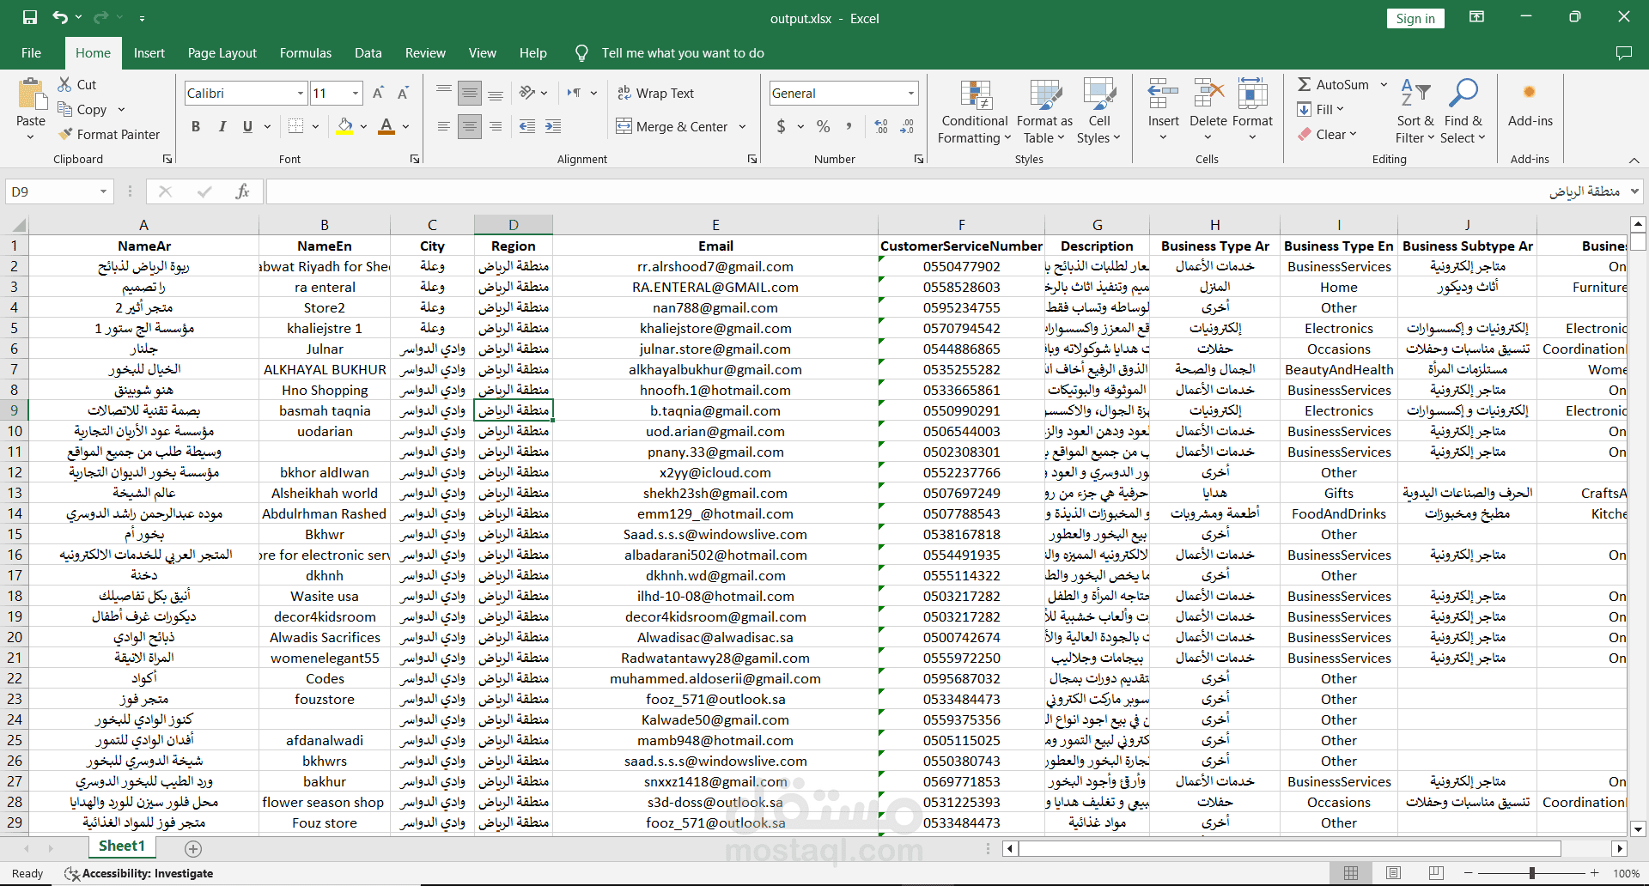Switch to the Formulas ribbon tab

(x=305, y=52)
